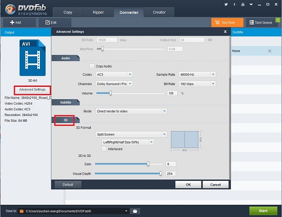Viewport: 282px width, 217px height.
Task: Click the Bits/Pixel slider handle
Action: (102, 49)
